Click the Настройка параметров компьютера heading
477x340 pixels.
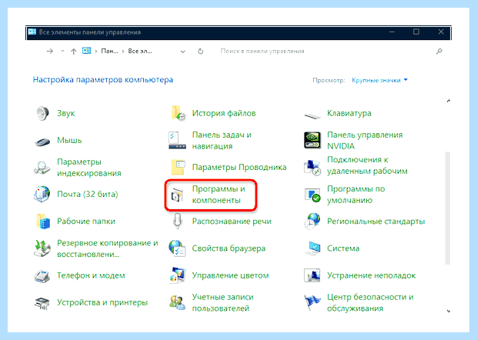click(103, 80)
